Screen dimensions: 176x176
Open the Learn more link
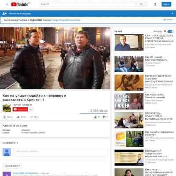[168, 20]
